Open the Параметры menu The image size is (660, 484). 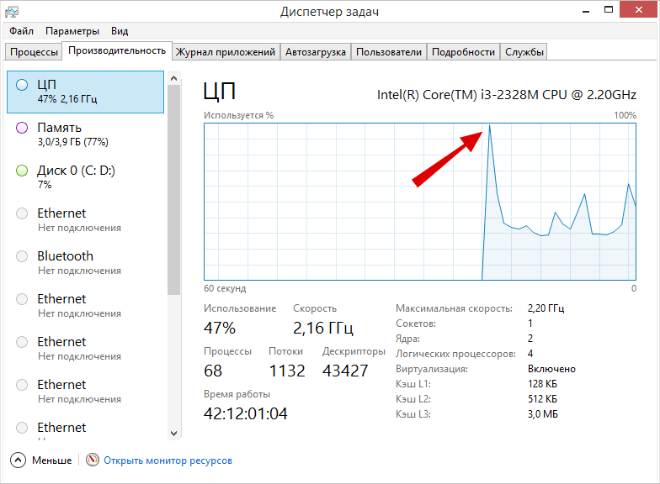pos(72,31)
